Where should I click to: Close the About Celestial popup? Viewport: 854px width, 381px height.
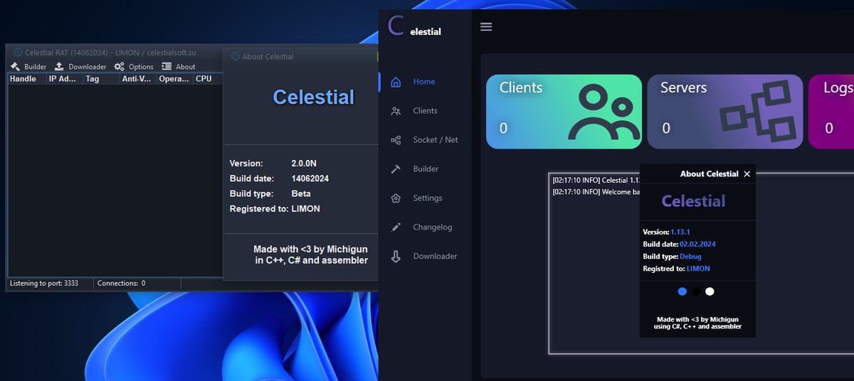(747, 174)
